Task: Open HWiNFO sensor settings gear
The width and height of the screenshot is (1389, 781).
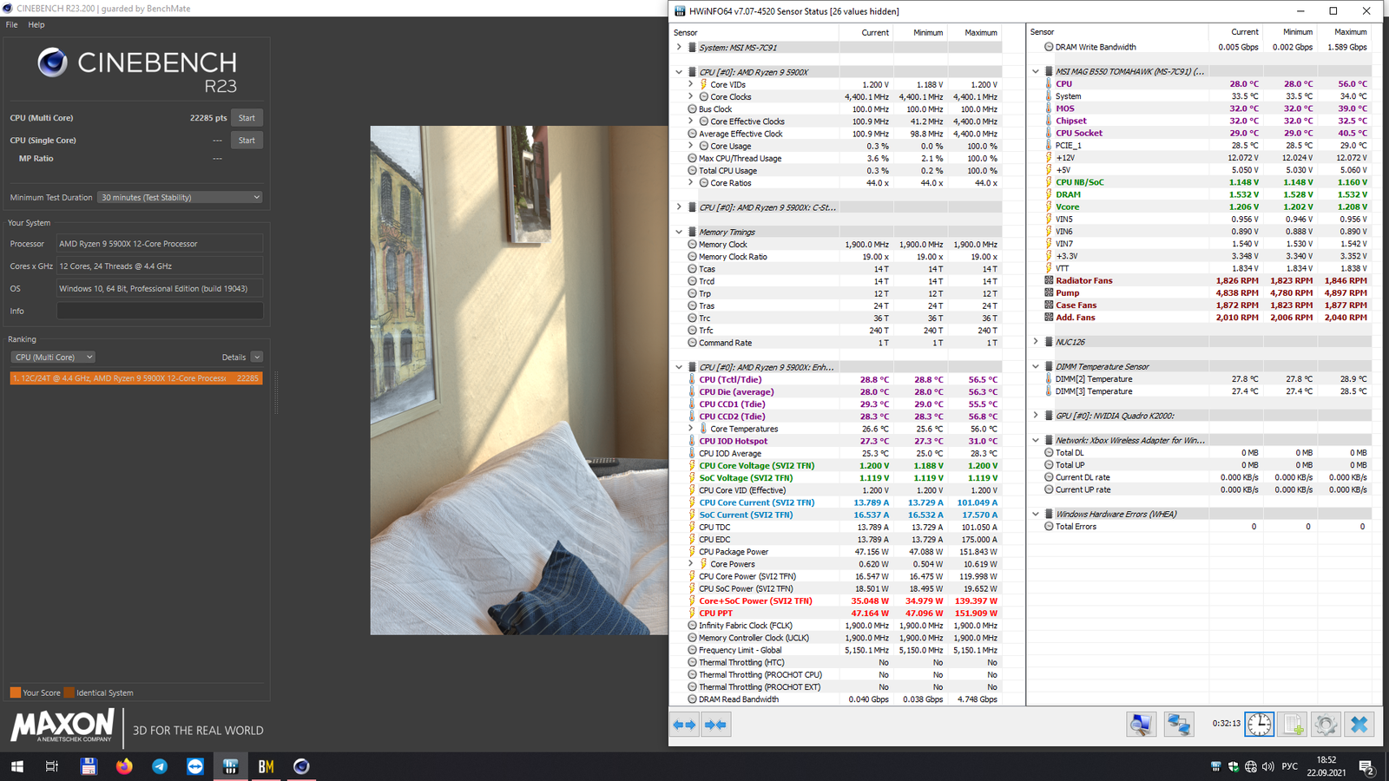Action: [x=1326, y=724]
